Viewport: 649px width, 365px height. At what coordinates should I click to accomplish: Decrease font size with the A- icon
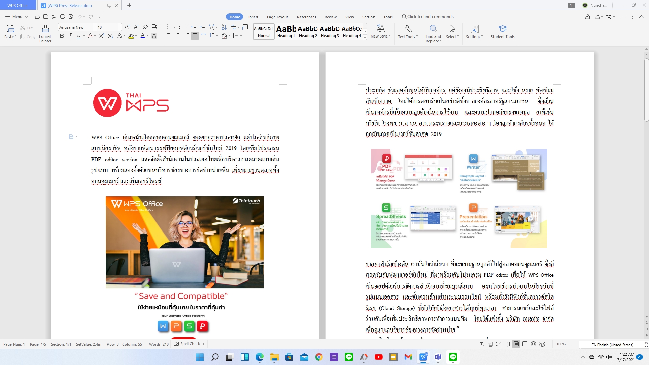[x=136, y=27]
